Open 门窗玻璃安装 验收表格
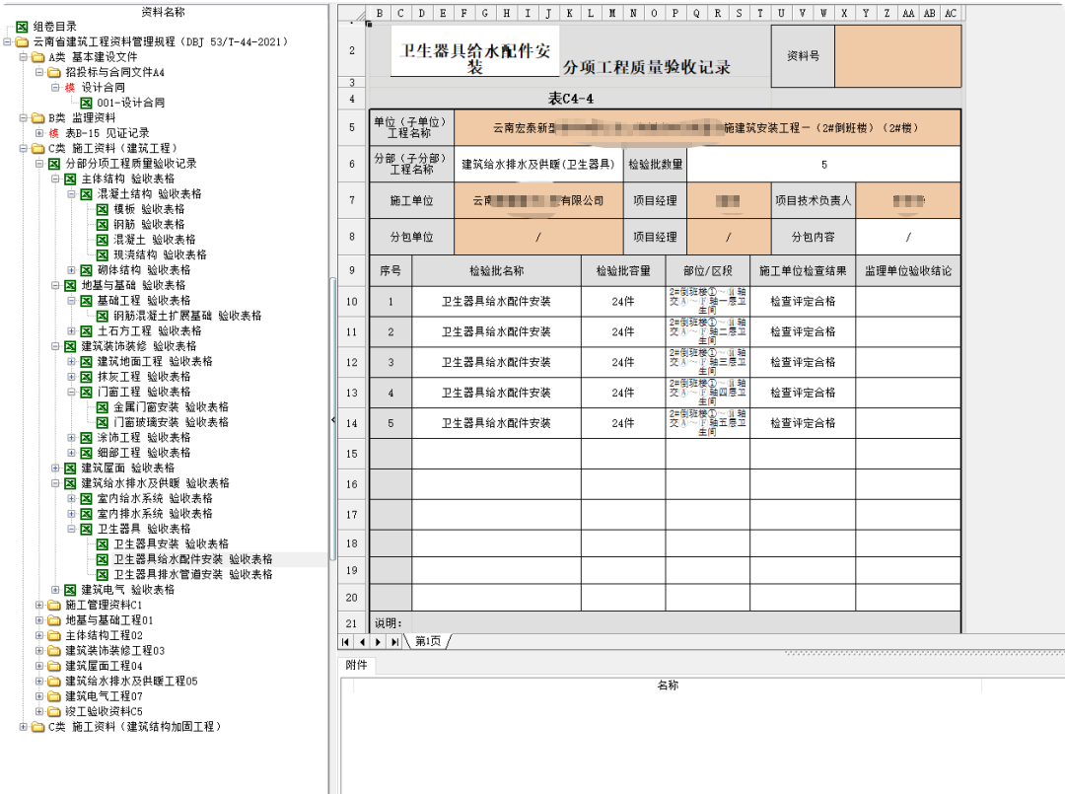Image resolution: width=1065 pixels, height=794 pixels. click(171, 422)
